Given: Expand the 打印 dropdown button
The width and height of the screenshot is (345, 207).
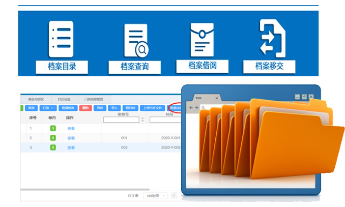Looking at the screenshot, I should click(x=48, y=108).
